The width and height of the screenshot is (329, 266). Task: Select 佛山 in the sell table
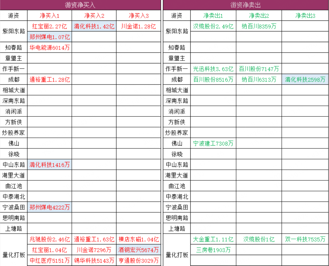click(x=177, y=144)
